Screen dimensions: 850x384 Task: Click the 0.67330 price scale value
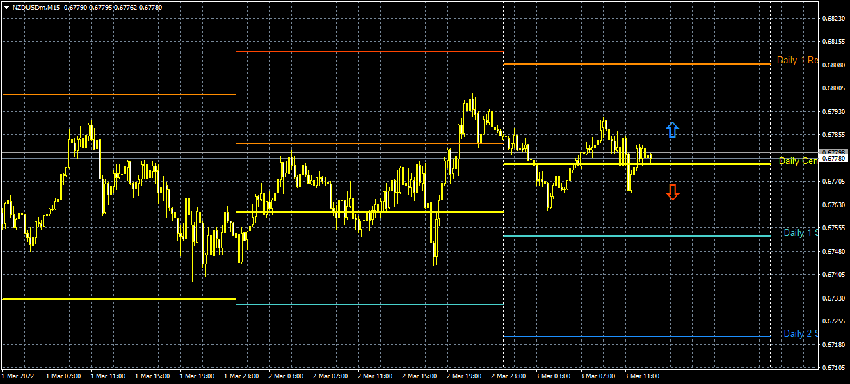point(833,298)
